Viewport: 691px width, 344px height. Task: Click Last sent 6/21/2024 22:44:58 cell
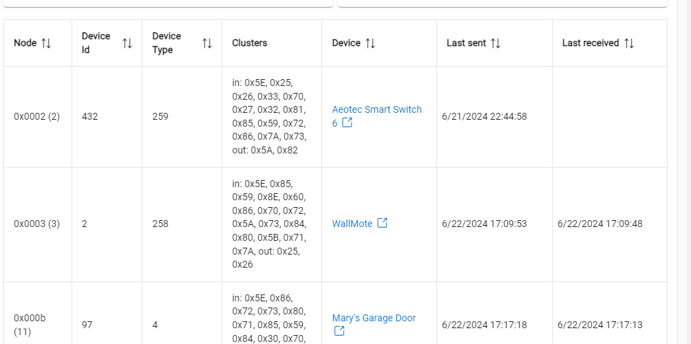[485, 116]
